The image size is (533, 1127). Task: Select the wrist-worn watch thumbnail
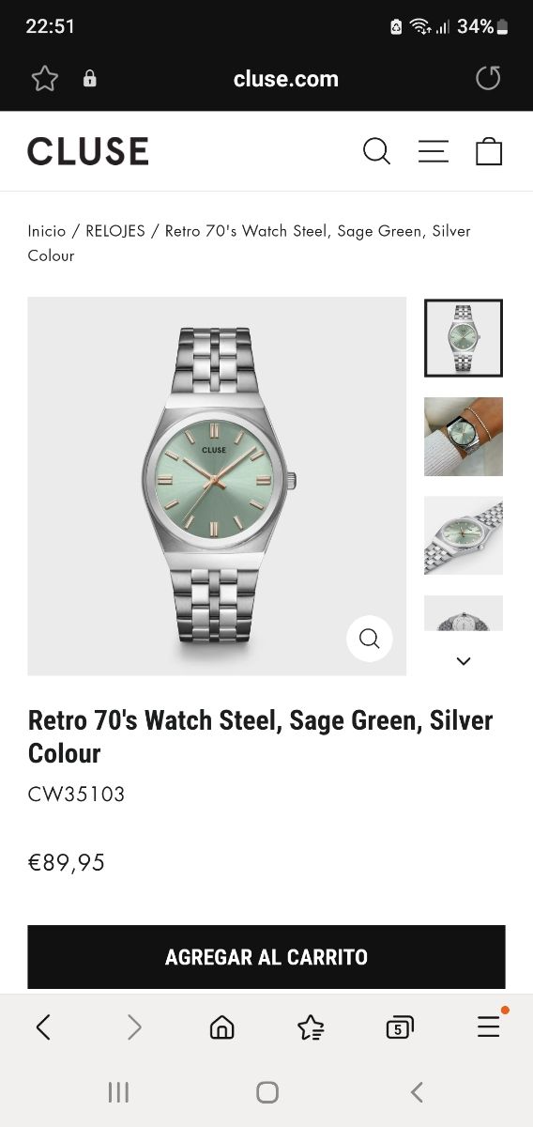pyautogui.click(x=464, y=437)
